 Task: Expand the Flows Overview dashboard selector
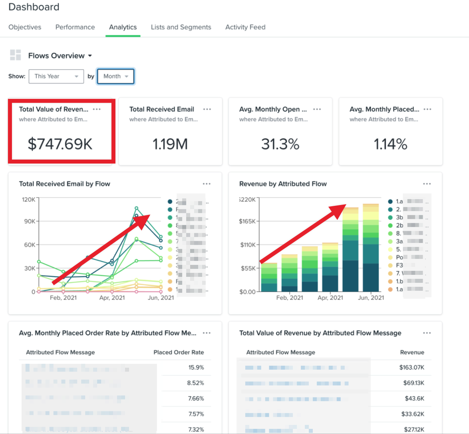[60, 56]
